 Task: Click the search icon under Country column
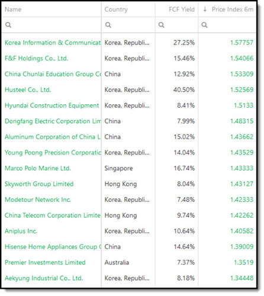tap(108, 25)
